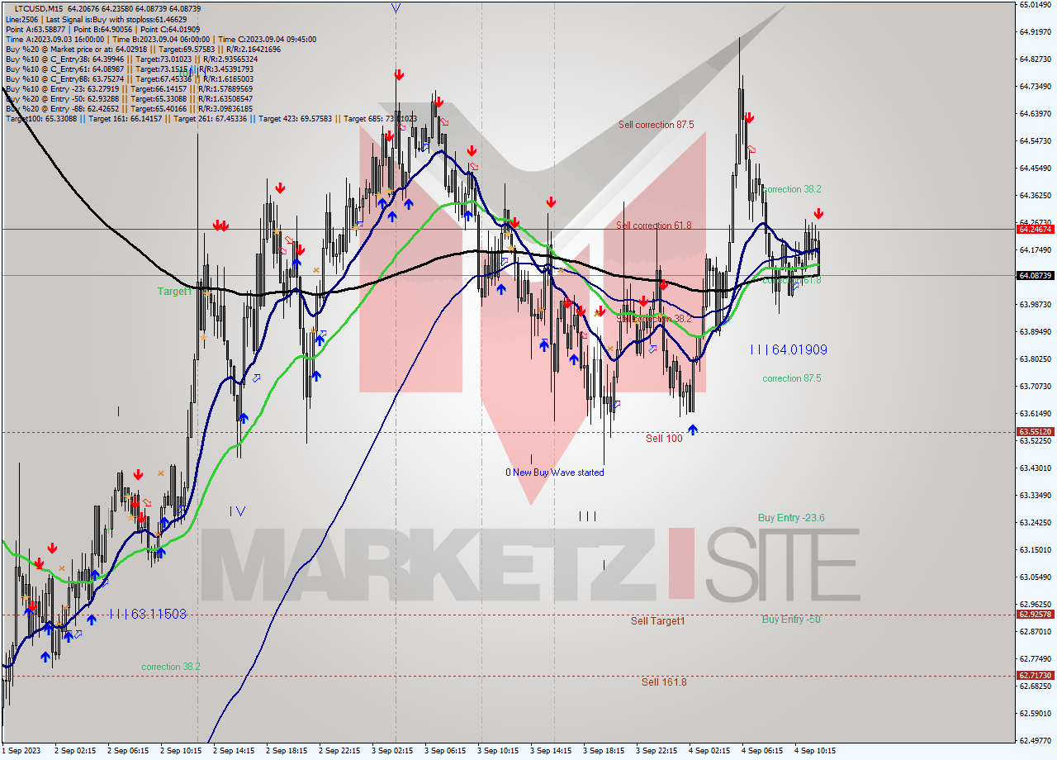Click the Buy Entry -23.6 label
The image size is (1057, 760).
pyautogui.click(x=791, y=518)
